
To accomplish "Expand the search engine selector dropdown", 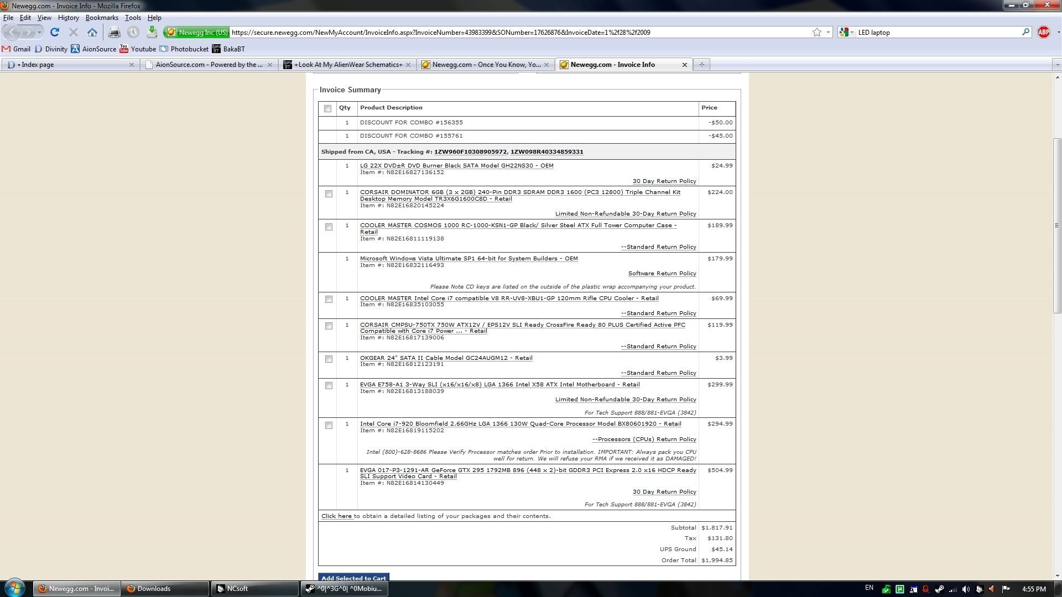I will pyautogui.click(x=852, y=33).
